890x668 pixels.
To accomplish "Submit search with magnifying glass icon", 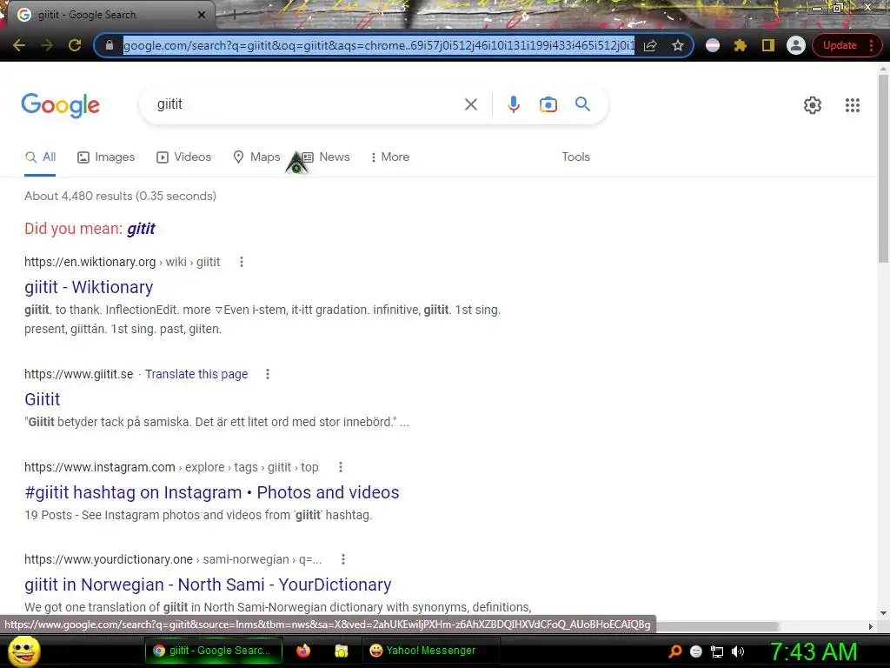I will tap(582, 104).
